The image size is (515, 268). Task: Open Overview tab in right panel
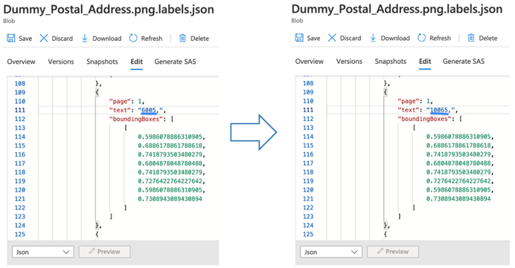(309, 62)
